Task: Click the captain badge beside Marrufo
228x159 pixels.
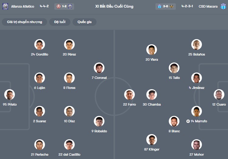Action: (x=188, y=121)
